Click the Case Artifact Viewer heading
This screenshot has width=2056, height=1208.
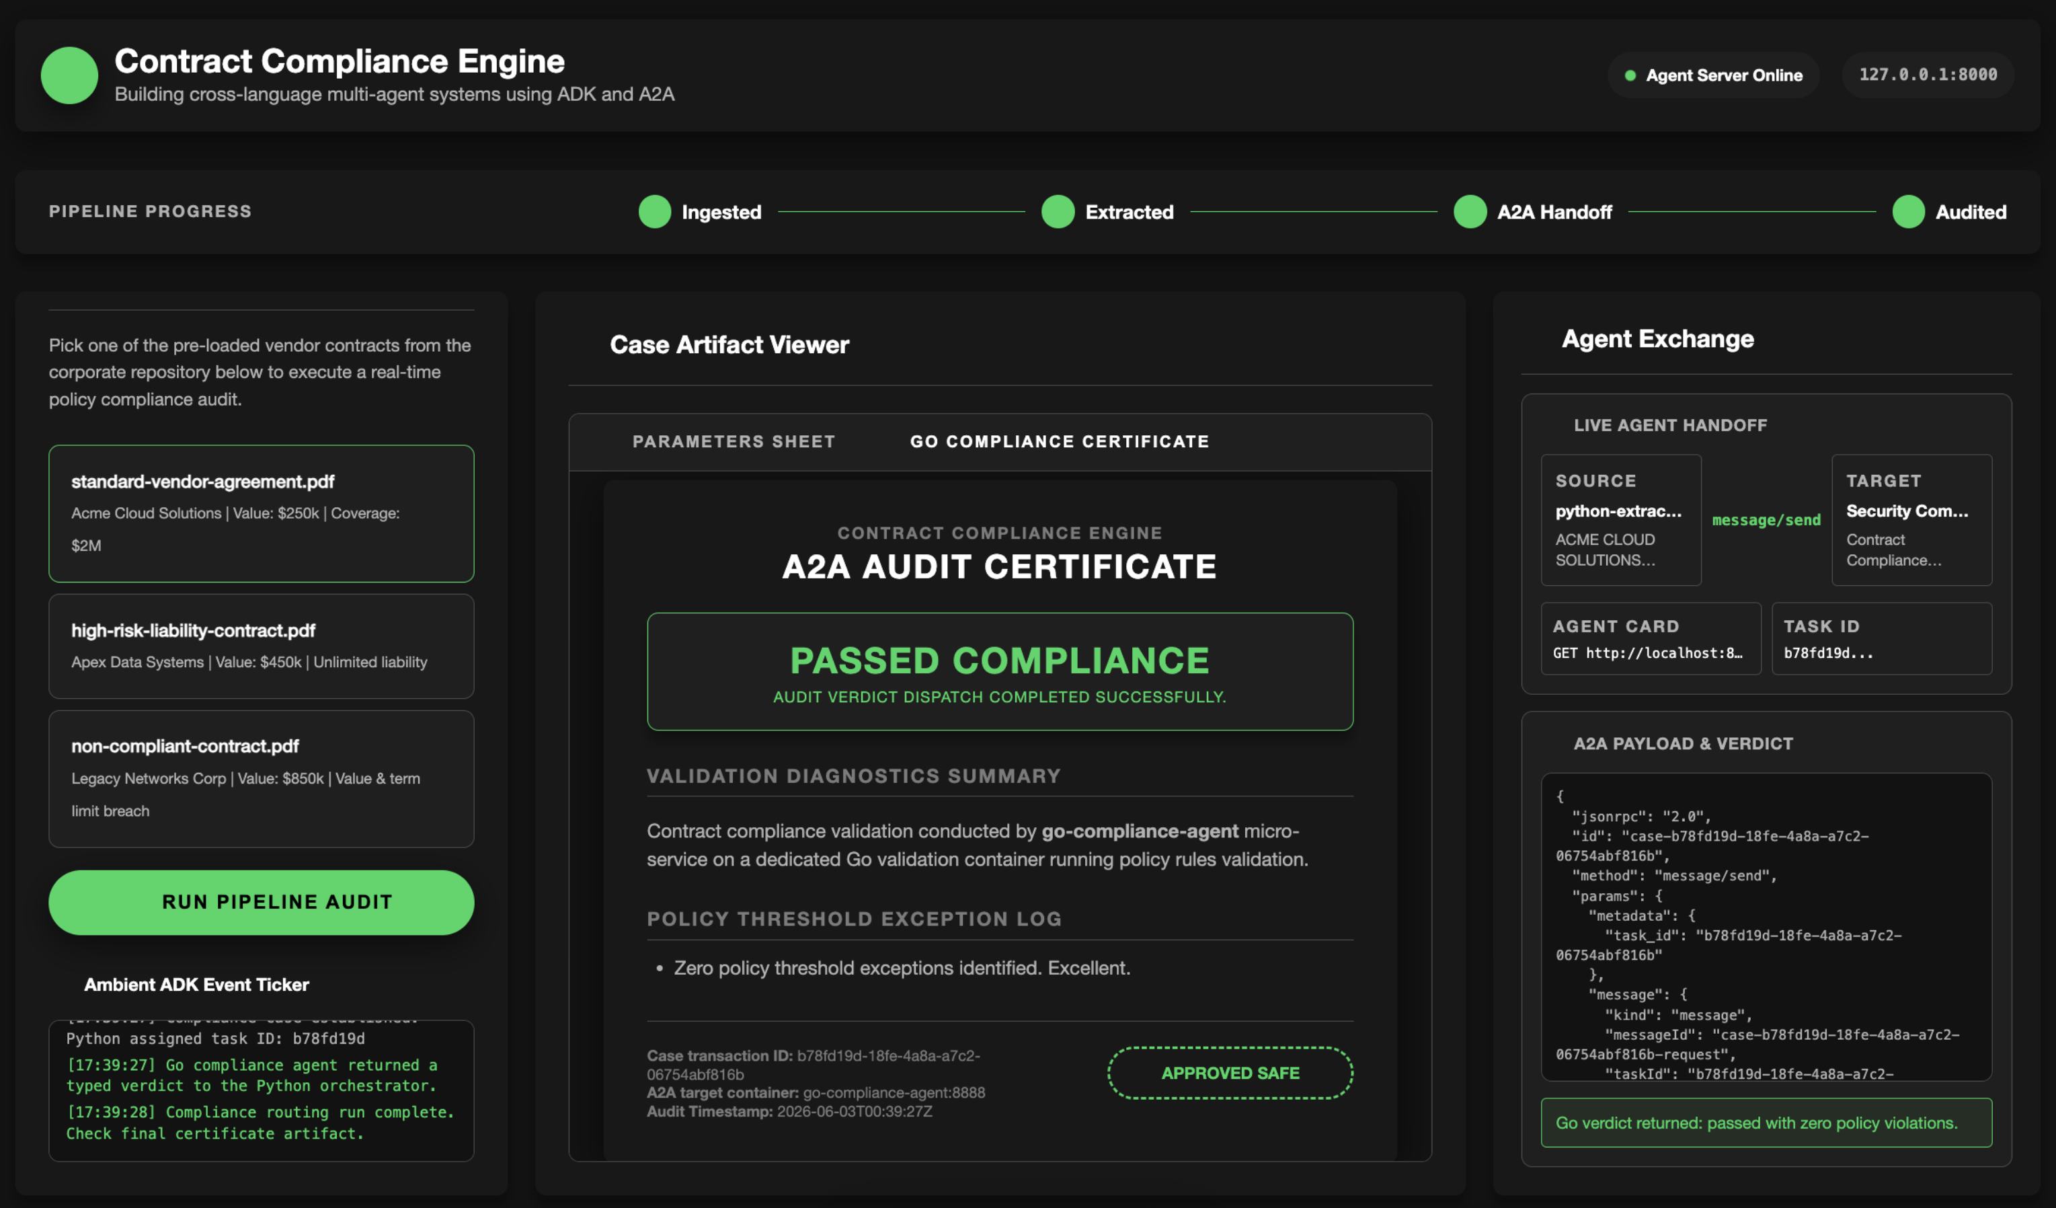tap(729, 344)
